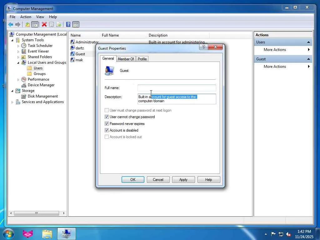The width and height of the screenshot is (320, 240).
Task: Click the Performance icon in tree
Action: click(x=24, y=79)
